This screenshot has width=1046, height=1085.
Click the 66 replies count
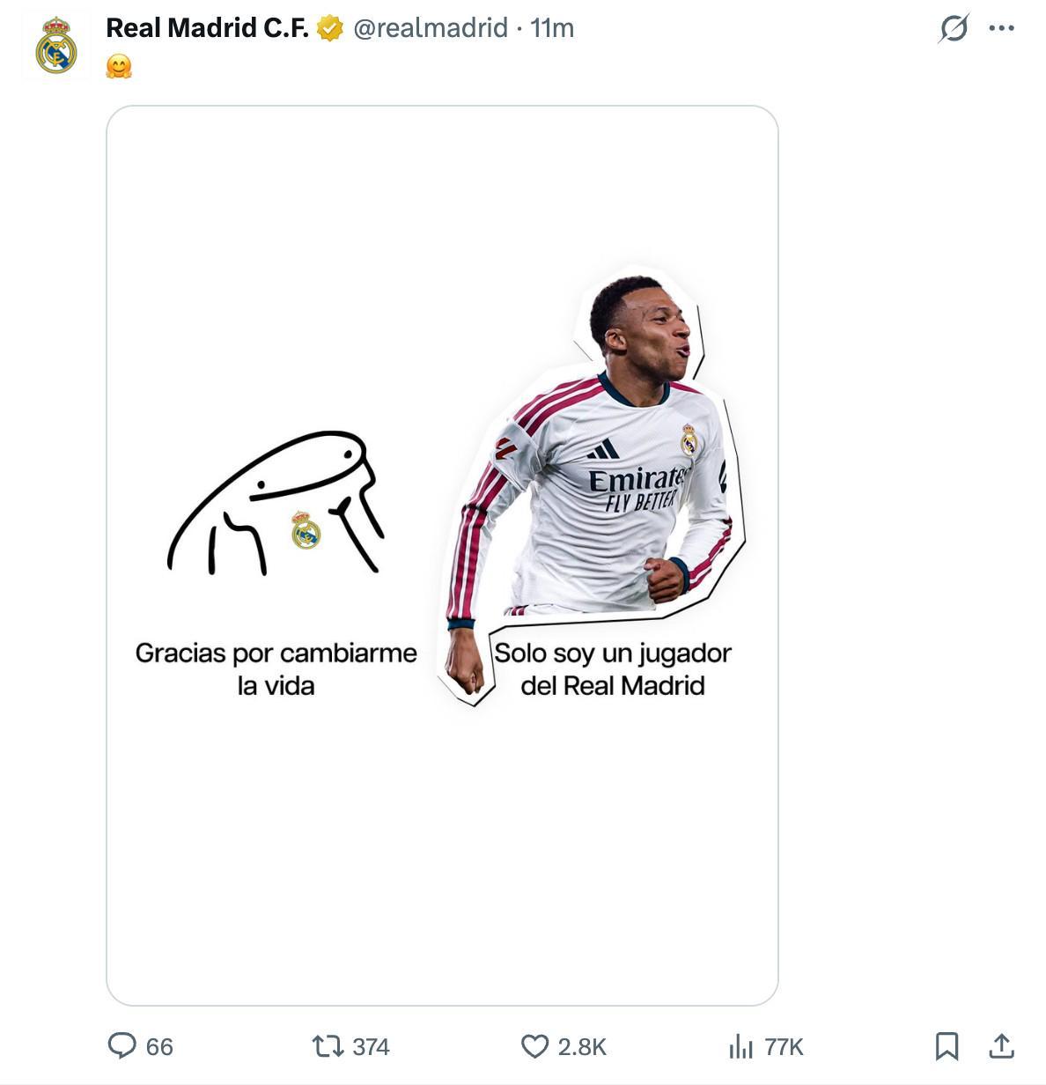(x=159, y=1046)
